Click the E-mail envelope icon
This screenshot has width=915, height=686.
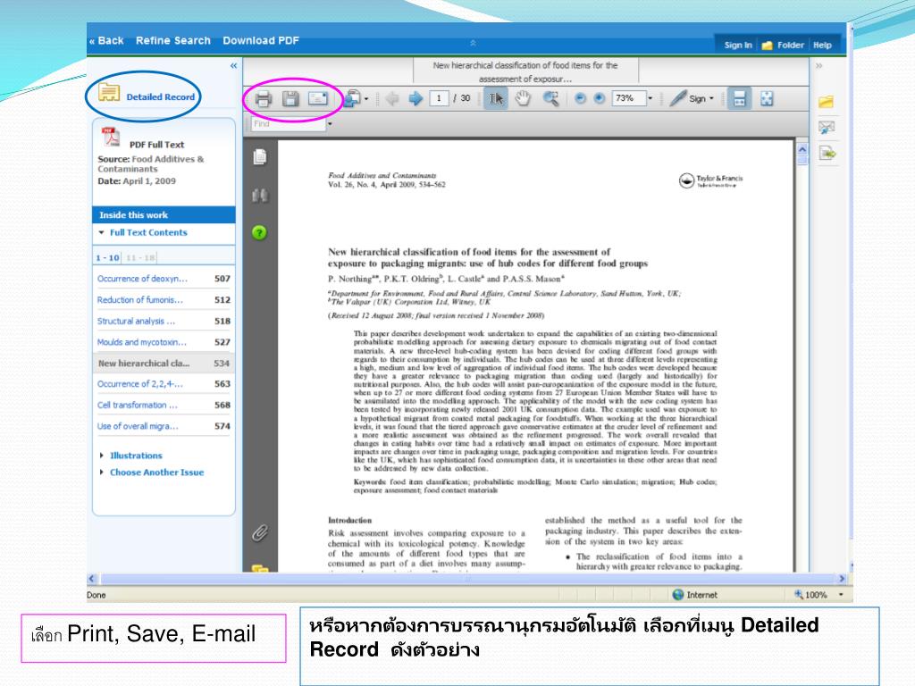[x=318, y=98]
